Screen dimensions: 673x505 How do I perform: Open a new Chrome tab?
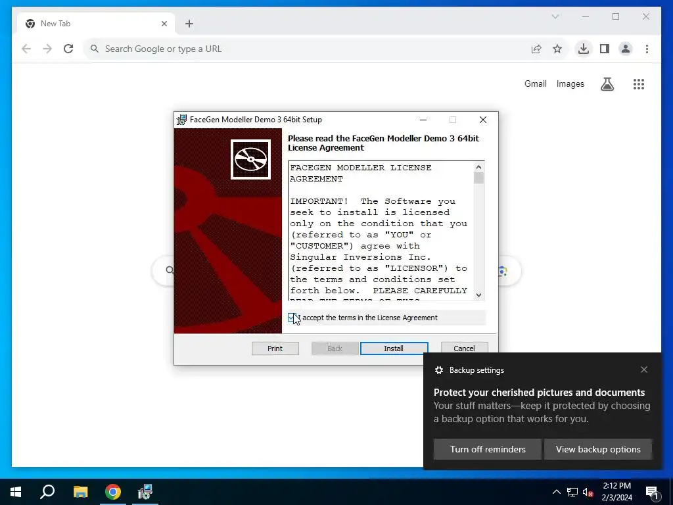[x=189, y=24]
